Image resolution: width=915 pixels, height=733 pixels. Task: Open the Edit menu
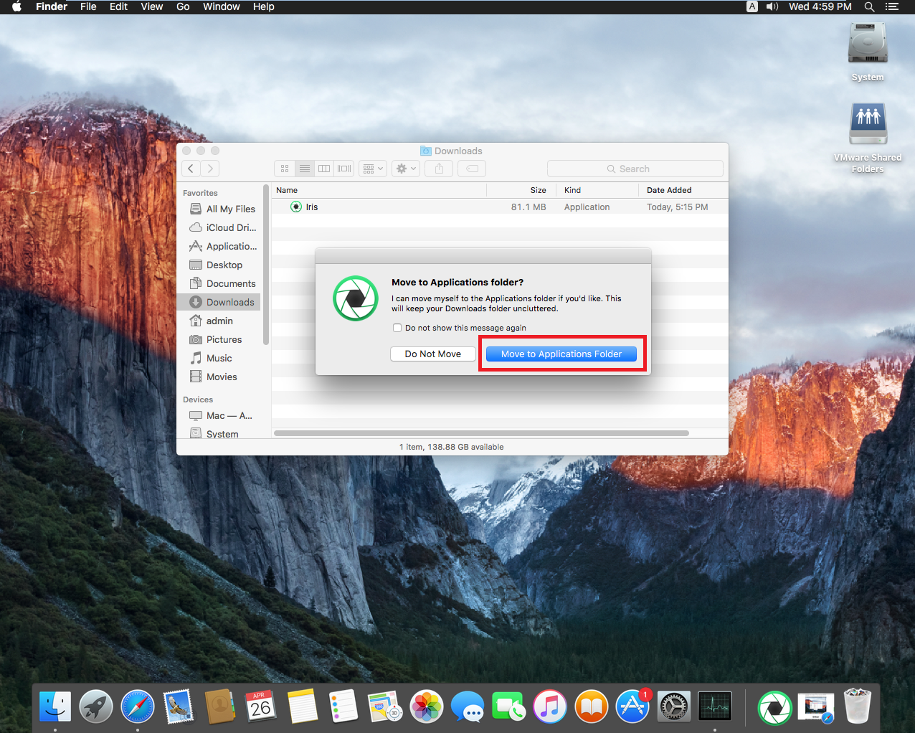coord(118,6)
